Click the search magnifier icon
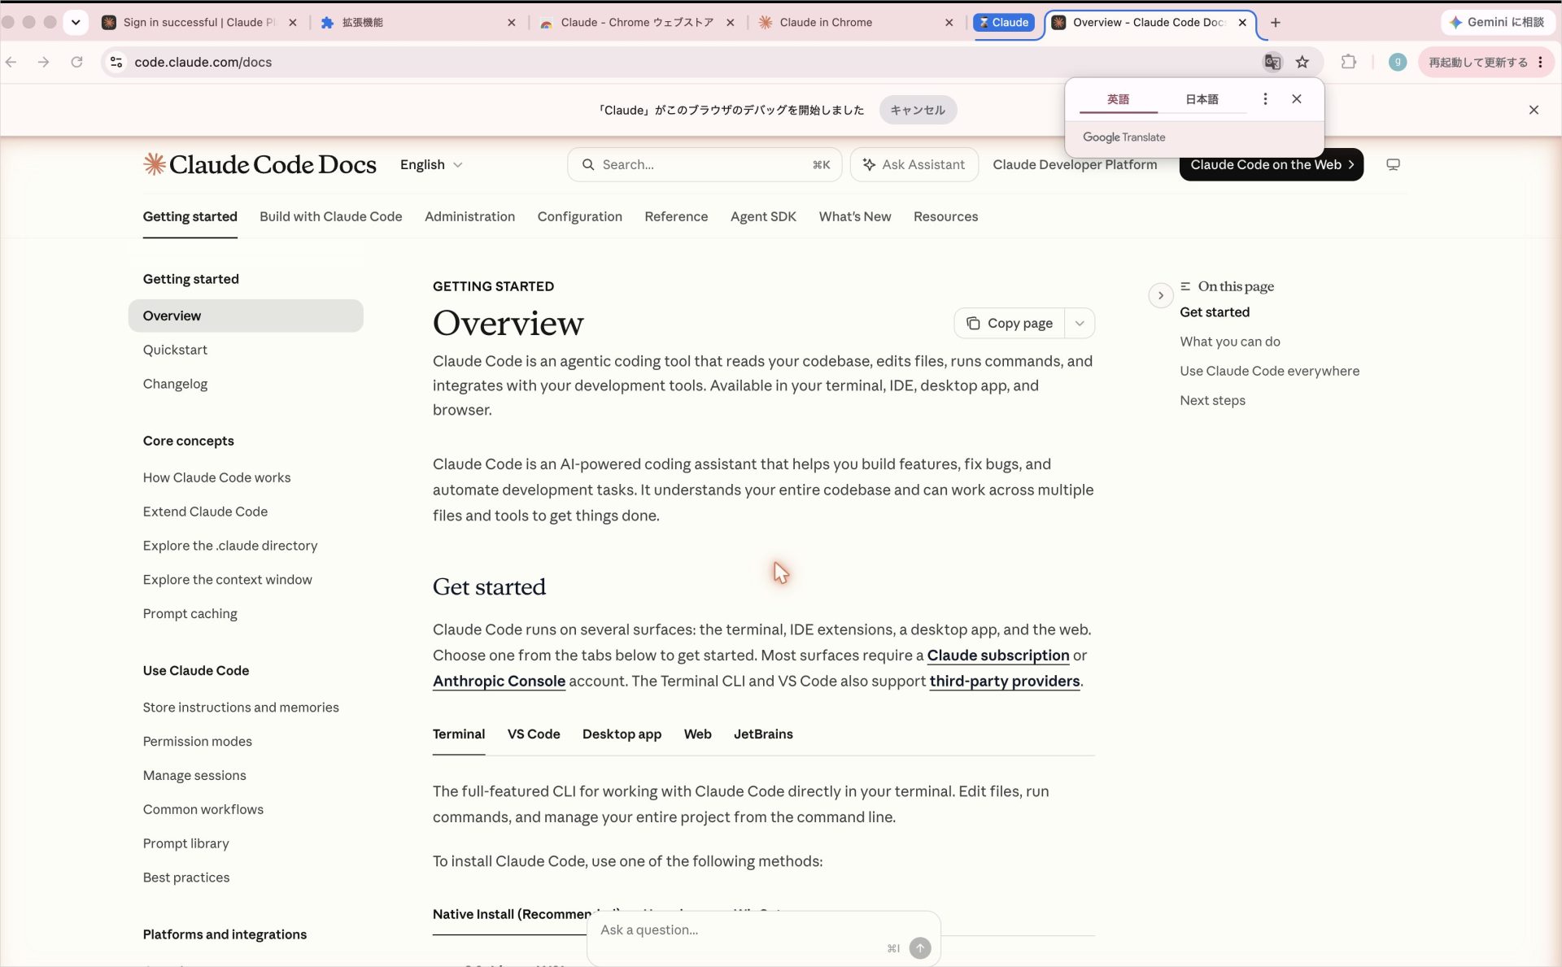This screenshot has width=1562, height=967. click(588, 164)
